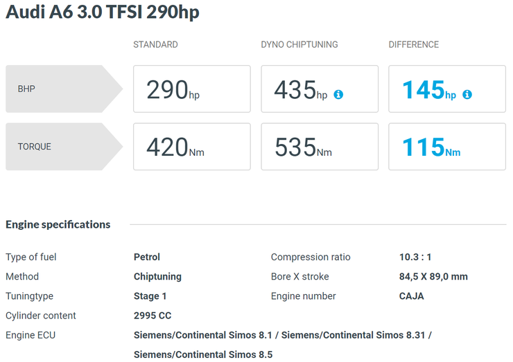The image size is (513, 362).
Task: Click the Engine specifications section title
Action: 58,224
